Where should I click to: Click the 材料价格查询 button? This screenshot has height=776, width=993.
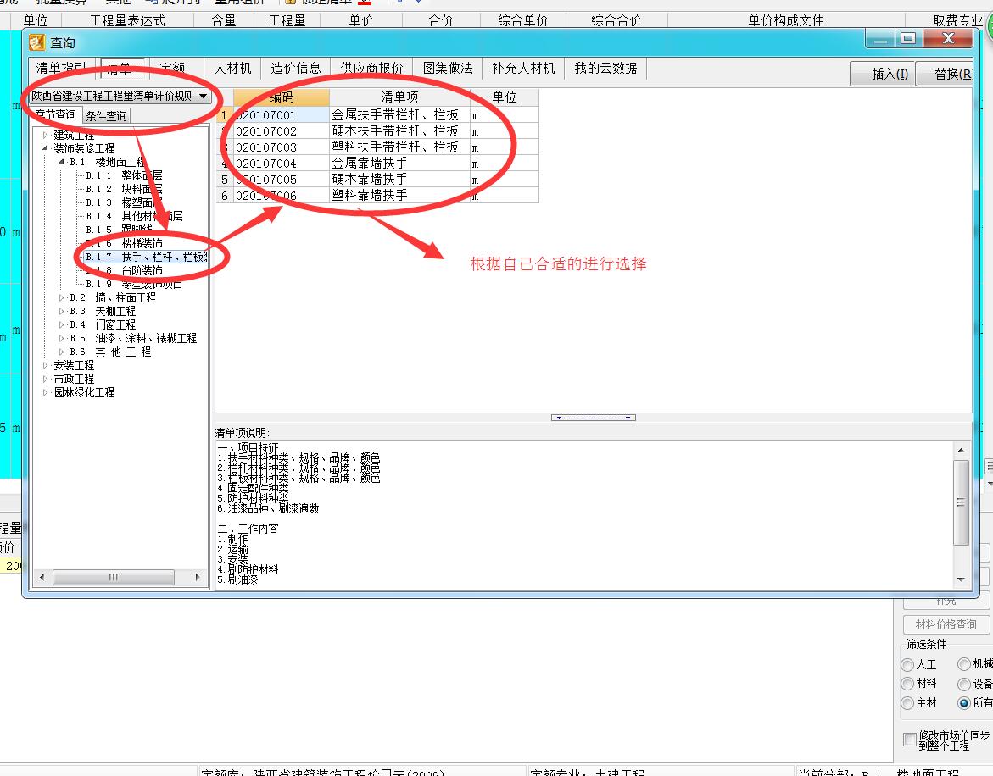(946, 624)
